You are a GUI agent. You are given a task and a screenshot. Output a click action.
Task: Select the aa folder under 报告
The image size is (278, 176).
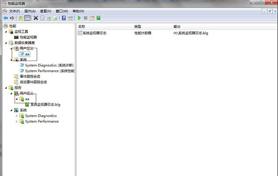pos(27,99)
